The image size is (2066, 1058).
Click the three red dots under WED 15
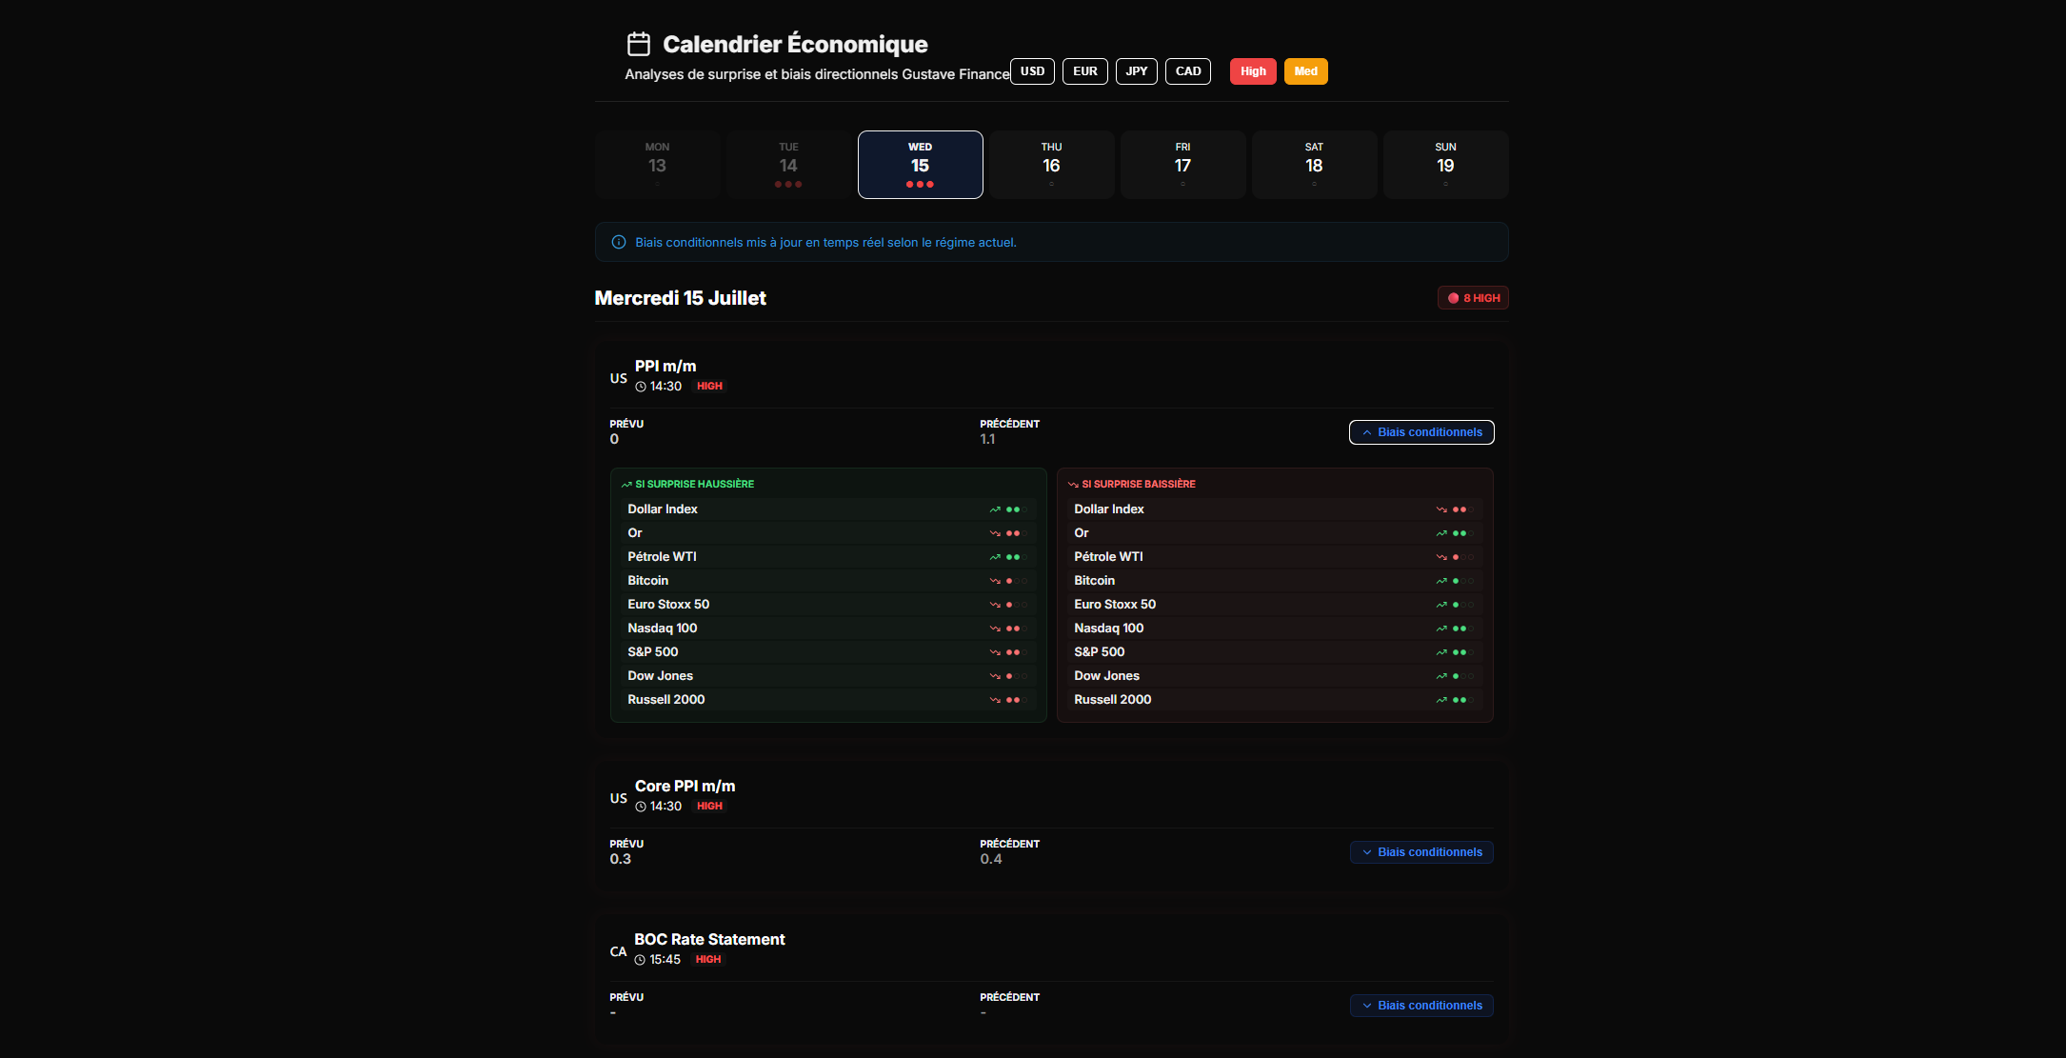click(920, 184)
